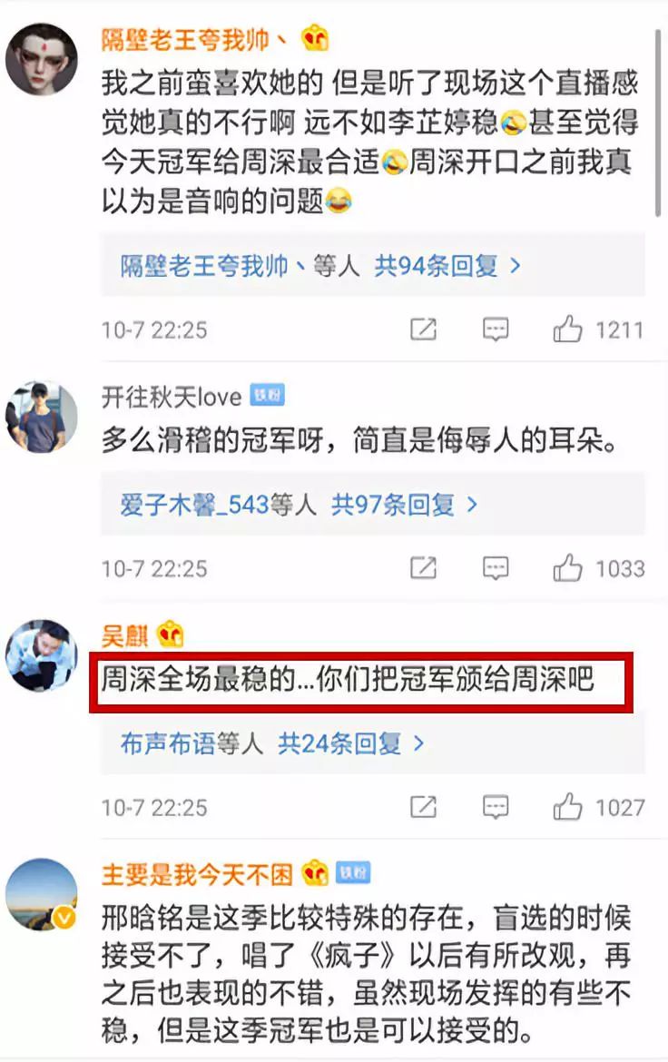Viewport: 668px width, 1062px height.
Task: Repost the comment by 隔壁老王夸我帅
Action: 424,329
